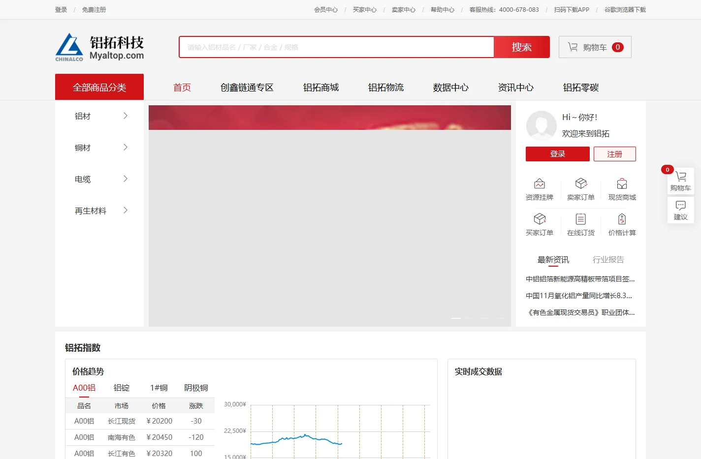Open the 买家中心 top link

coord(365,10)
